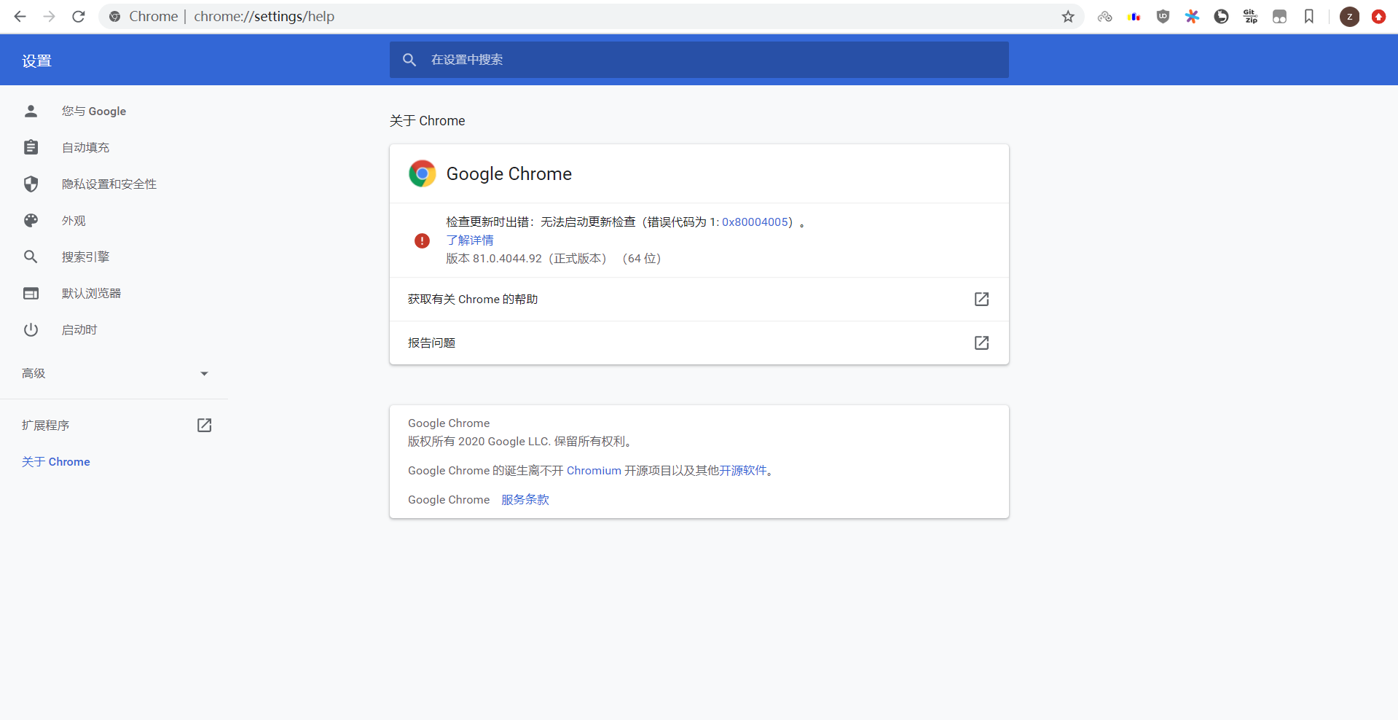Click the Chrome site info icon in address bar

(x=114, y=16)
